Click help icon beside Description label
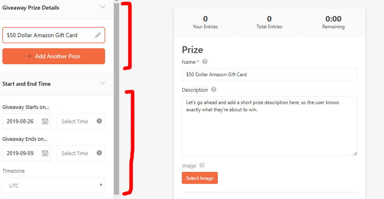Image resolution: width=384 pixels, height=199 pixels. [214, 90]
